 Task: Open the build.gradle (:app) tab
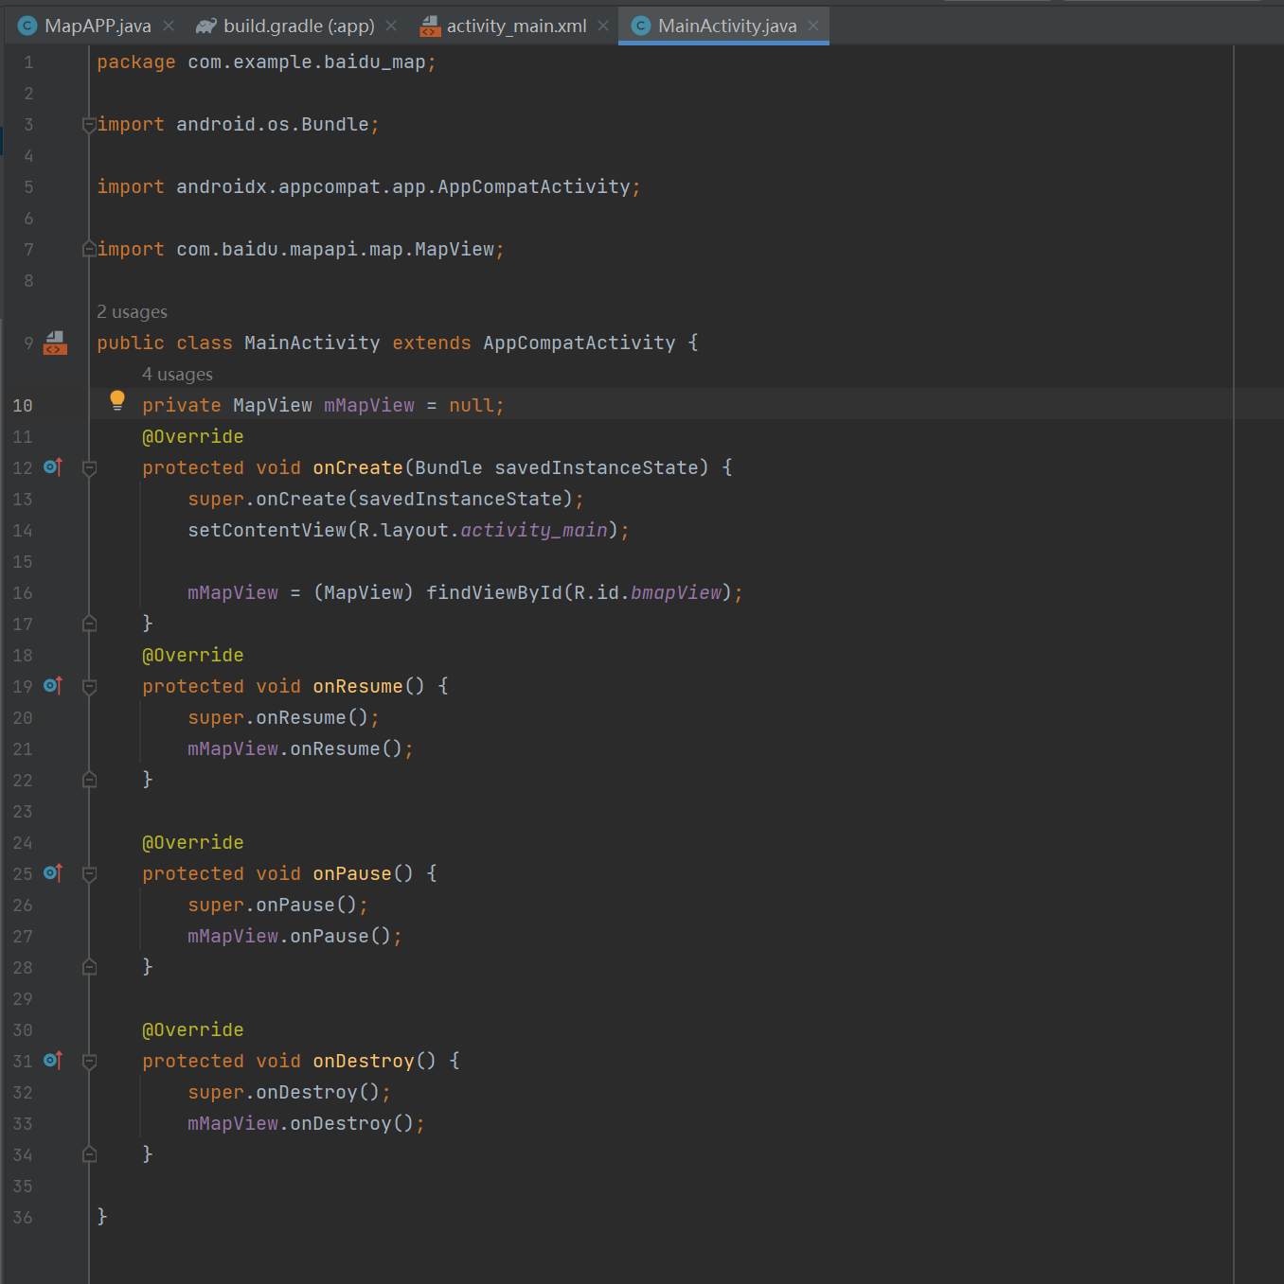point(297,26)
